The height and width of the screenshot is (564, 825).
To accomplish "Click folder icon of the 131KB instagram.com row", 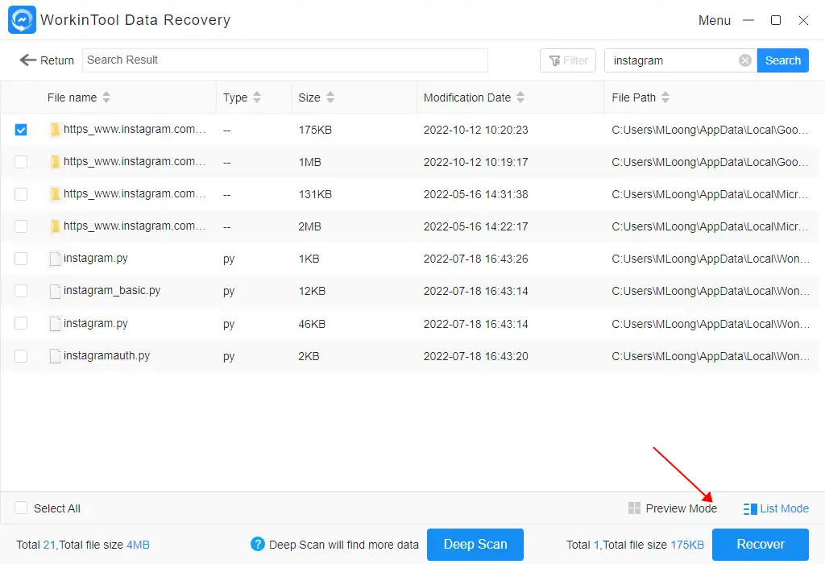I will (55, 194).
